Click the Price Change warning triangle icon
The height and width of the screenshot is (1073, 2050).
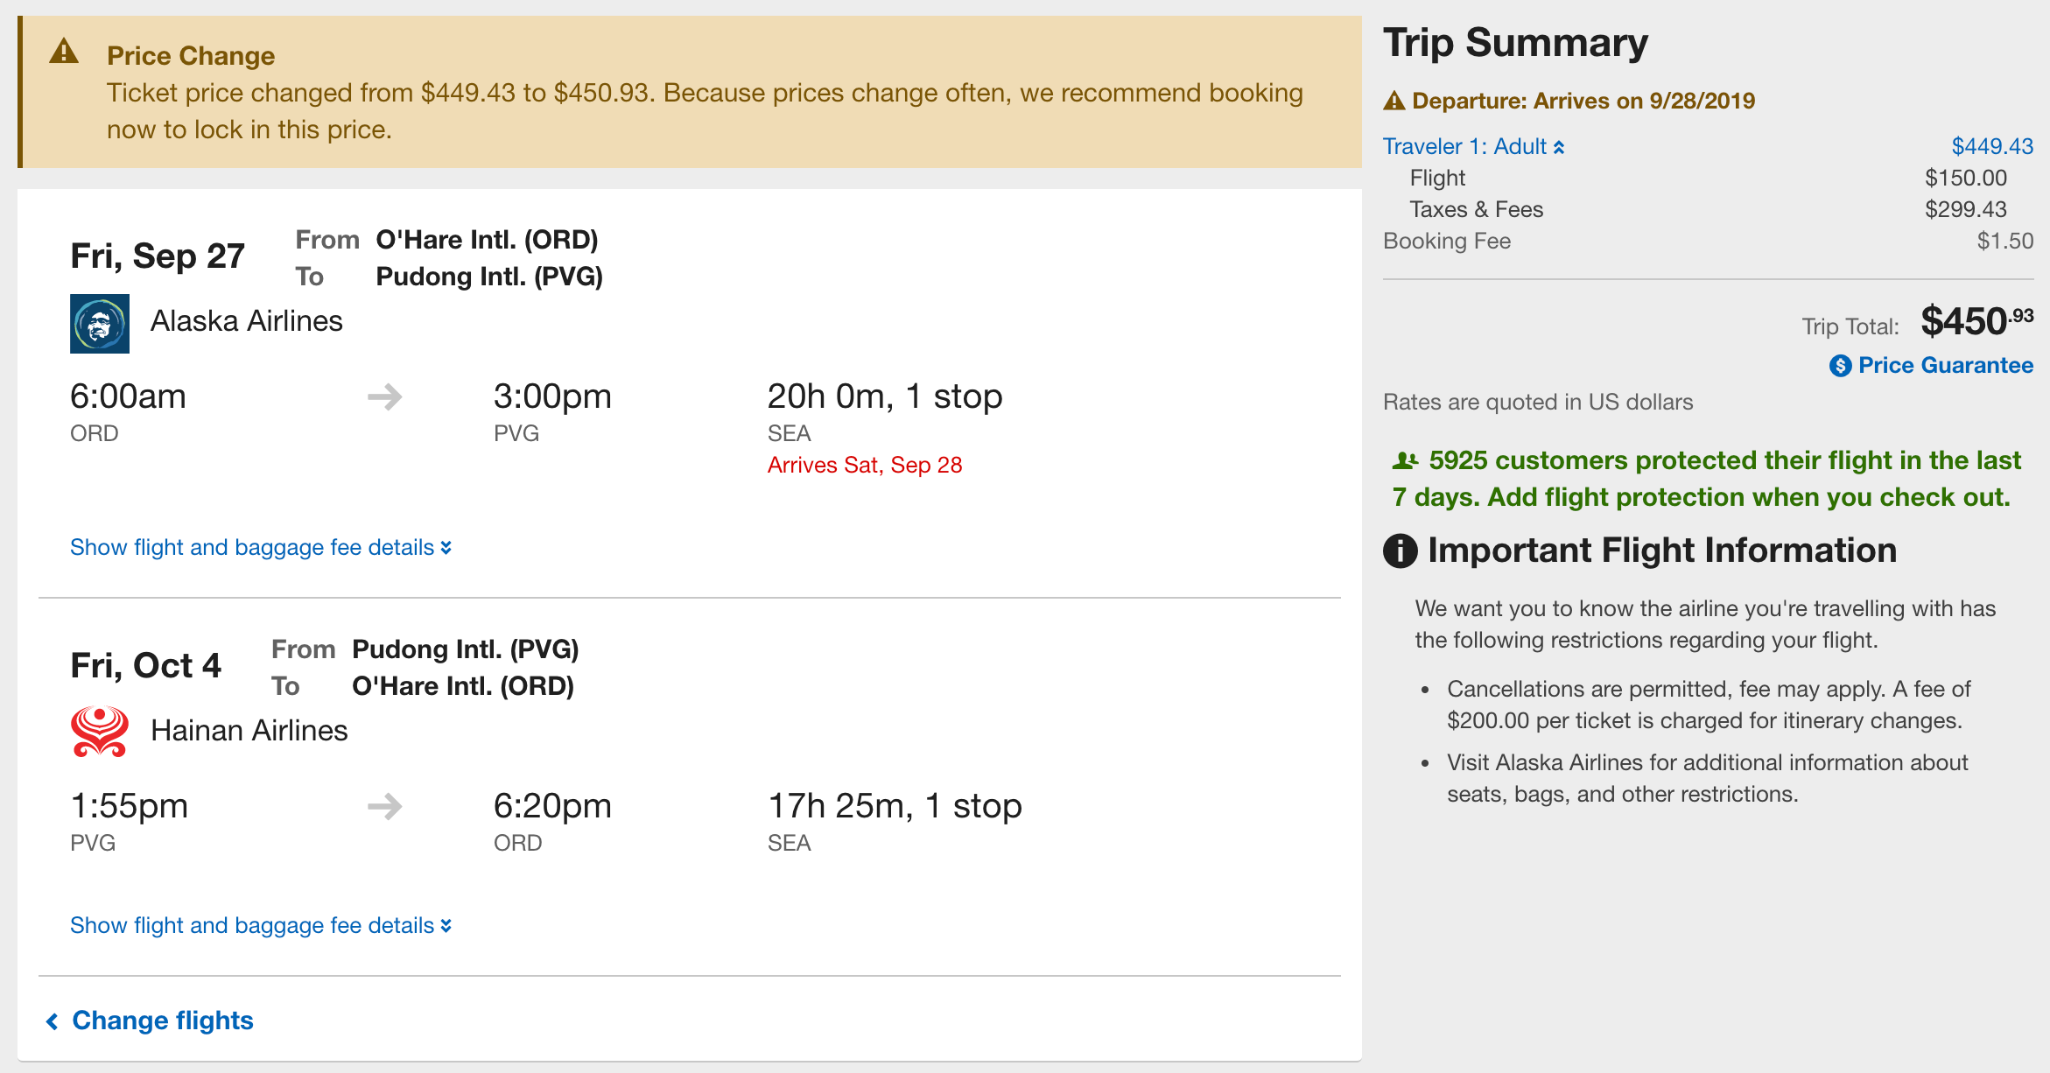coord(64,52)
